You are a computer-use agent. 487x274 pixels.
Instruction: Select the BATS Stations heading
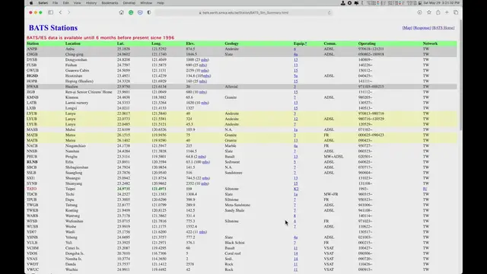click(53, 28)
